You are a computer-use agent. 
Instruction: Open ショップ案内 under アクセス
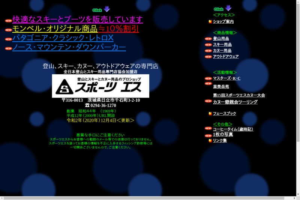223,21
